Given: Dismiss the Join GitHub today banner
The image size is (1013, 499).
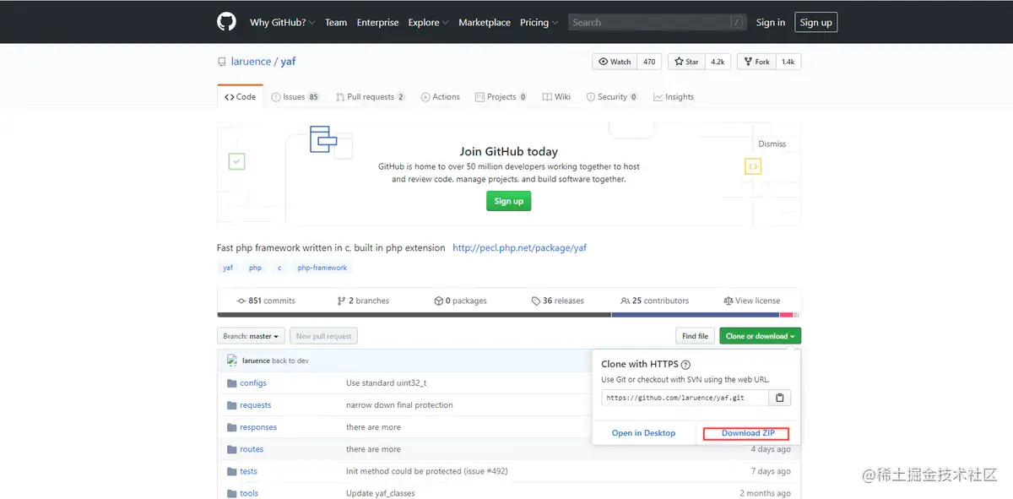Looking at the screenshot, I should click(x=772, y=144).
